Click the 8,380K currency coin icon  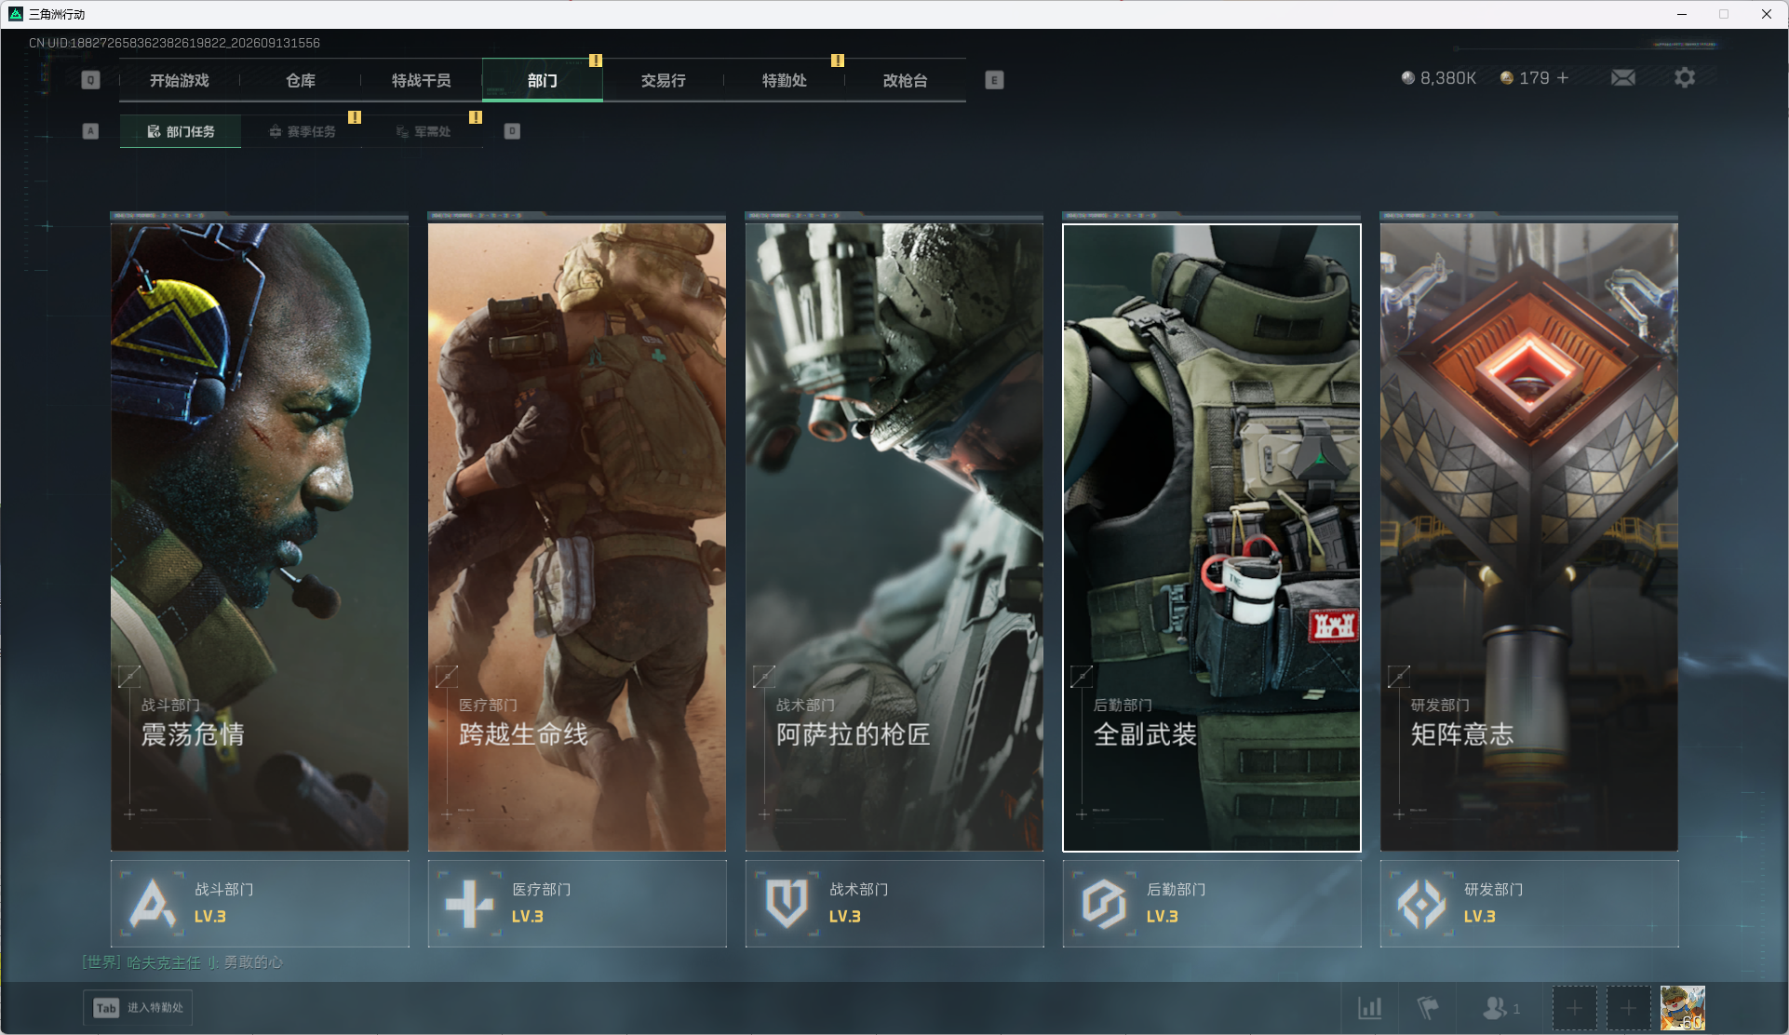tap(1408, 78)
